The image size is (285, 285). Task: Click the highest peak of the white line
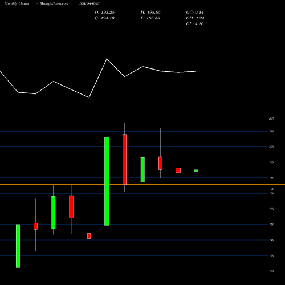coord(107,59)
